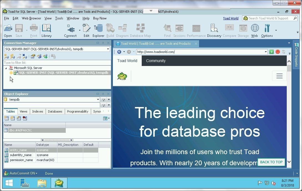Click the search magnifier in Toad World search

[x=295, y=18]
